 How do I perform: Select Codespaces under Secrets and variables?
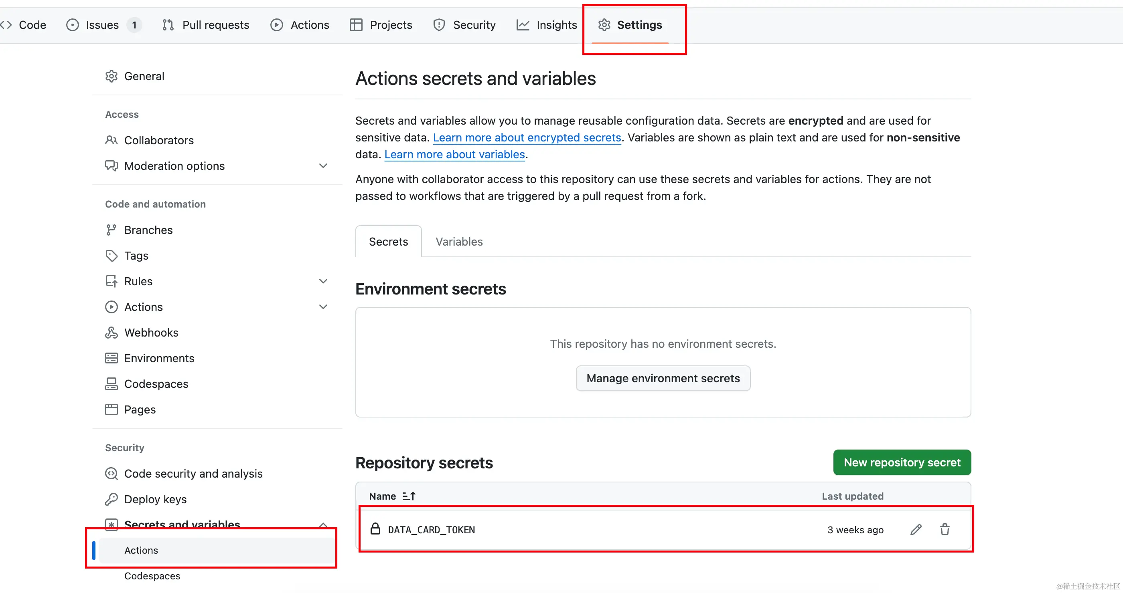(x=152, y=576)
